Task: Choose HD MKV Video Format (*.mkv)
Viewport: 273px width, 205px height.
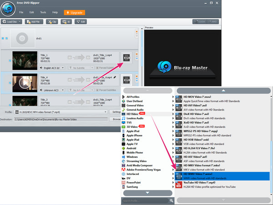Action: tap(222, 168)
